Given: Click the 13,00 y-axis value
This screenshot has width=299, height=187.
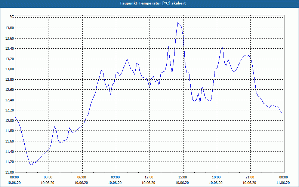Looking at the screenshot, I should (x=10, y=69).
